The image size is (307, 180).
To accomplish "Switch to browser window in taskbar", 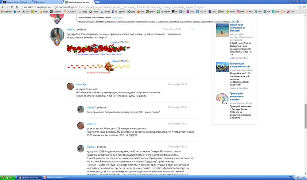I will (x=29, y=178).
